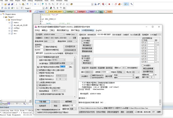Viewport: 173px width, 118px height.
Task: Click the Navigate Forwards arrow icon
Action: tap(38, 4)
